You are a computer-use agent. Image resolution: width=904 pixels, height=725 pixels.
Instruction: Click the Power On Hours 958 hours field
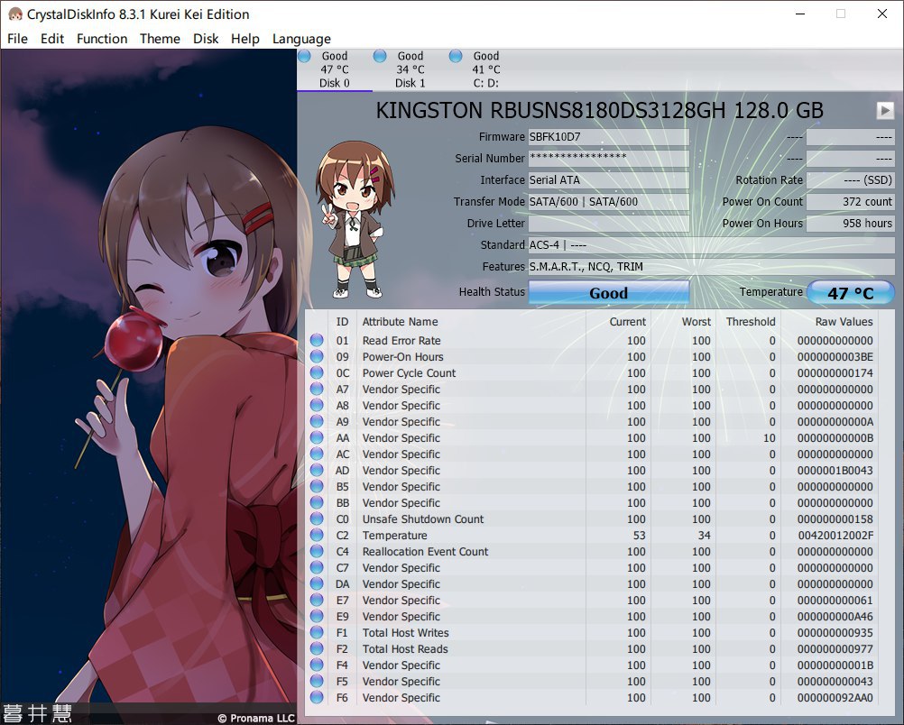pos(851,223)
